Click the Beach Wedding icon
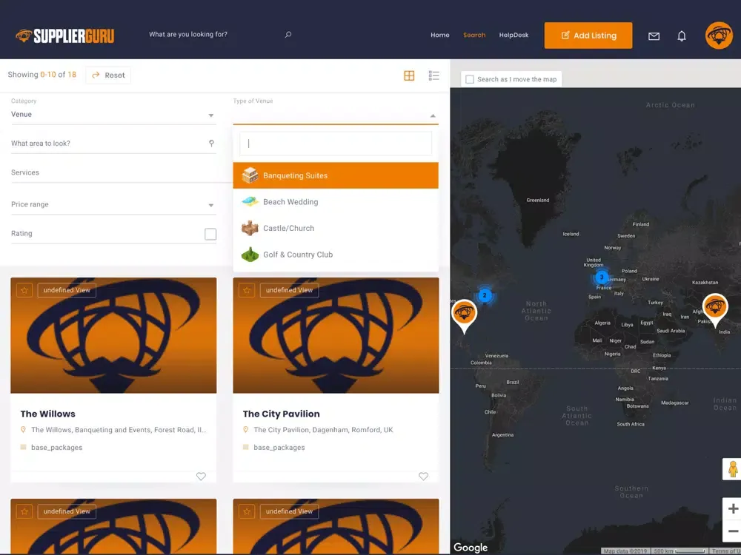The height and width of the screenshot is (555, 741). pos(250,201)
